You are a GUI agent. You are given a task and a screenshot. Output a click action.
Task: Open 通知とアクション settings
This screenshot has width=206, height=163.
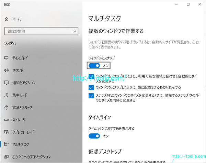(24, 83)
